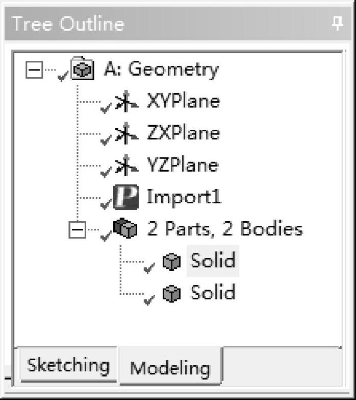Collapse the 2 Parts, 2 Bodies node
Viewport: 356px width, 400px height.
(x=78, y=230)
